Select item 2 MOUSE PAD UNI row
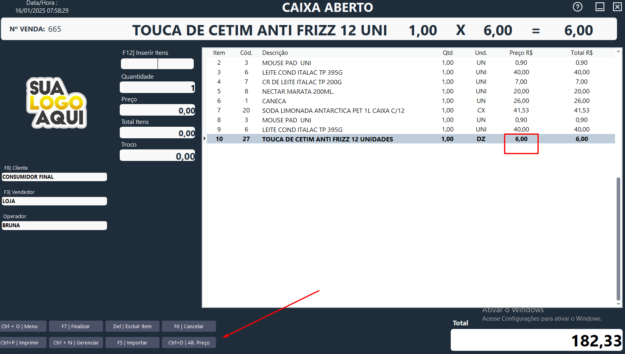 [411, 63]
